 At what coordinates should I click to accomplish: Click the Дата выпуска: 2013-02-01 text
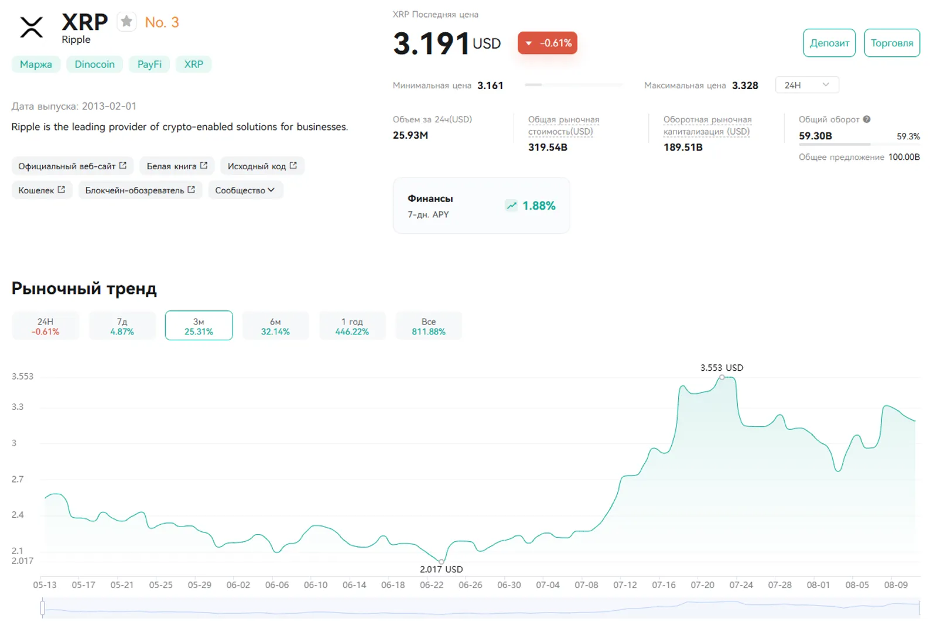(74, 106)
